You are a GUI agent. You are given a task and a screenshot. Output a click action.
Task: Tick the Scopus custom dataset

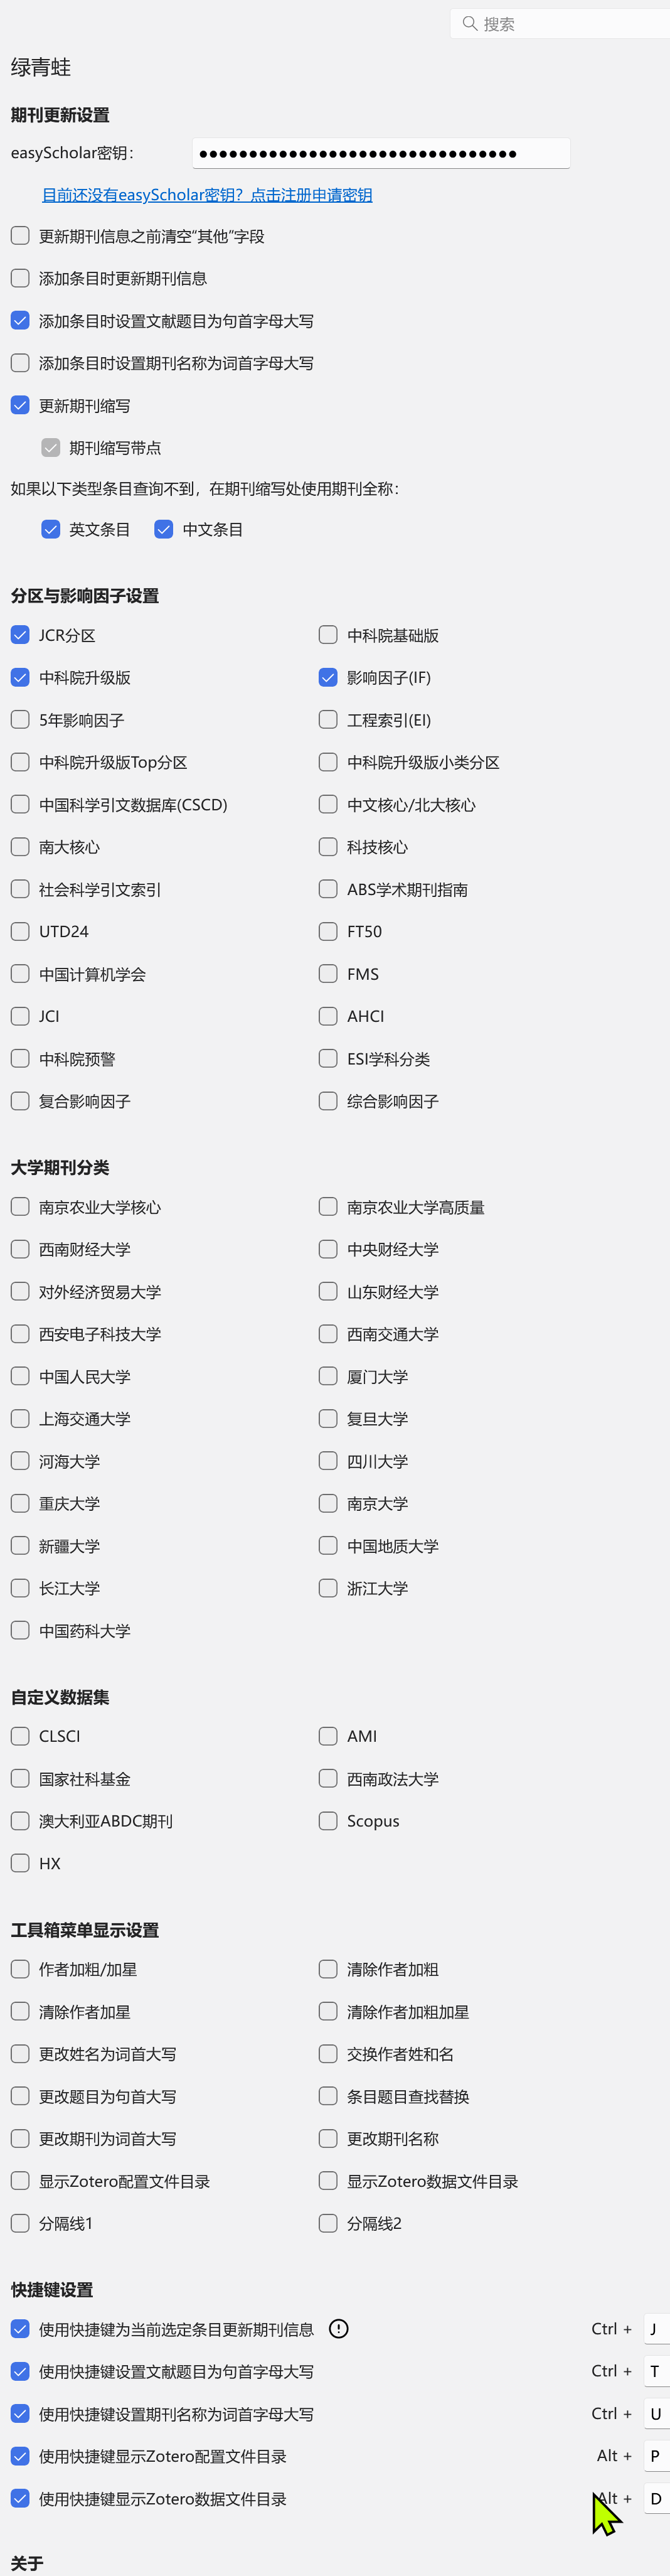(x=328, y=1821)
